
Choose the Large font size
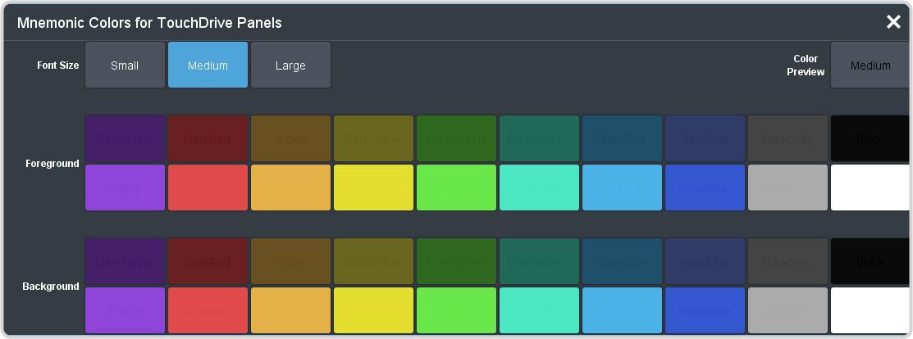(290, 66)
